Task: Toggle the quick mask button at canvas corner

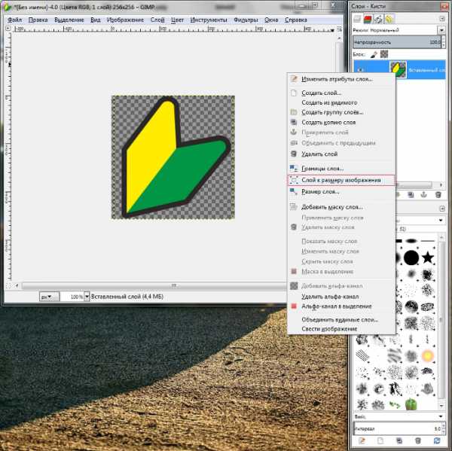Action: (8, 285)
